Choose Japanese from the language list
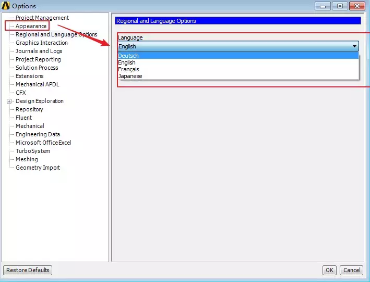Image resolution: width=370 pixels, height=282 pixels. (238, 76)
